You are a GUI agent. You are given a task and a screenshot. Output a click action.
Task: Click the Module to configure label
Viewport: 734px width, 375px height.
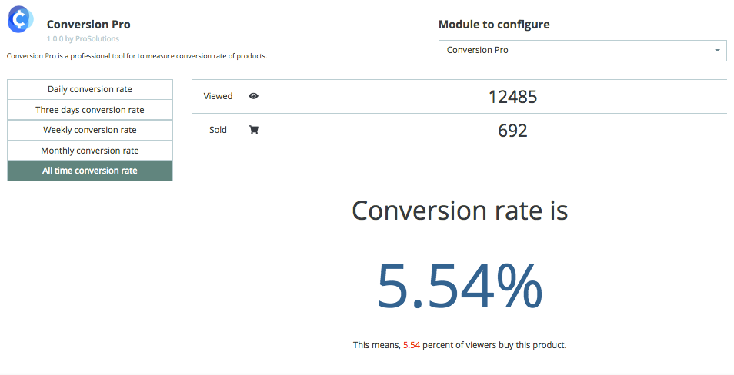[x=494, y=25]
